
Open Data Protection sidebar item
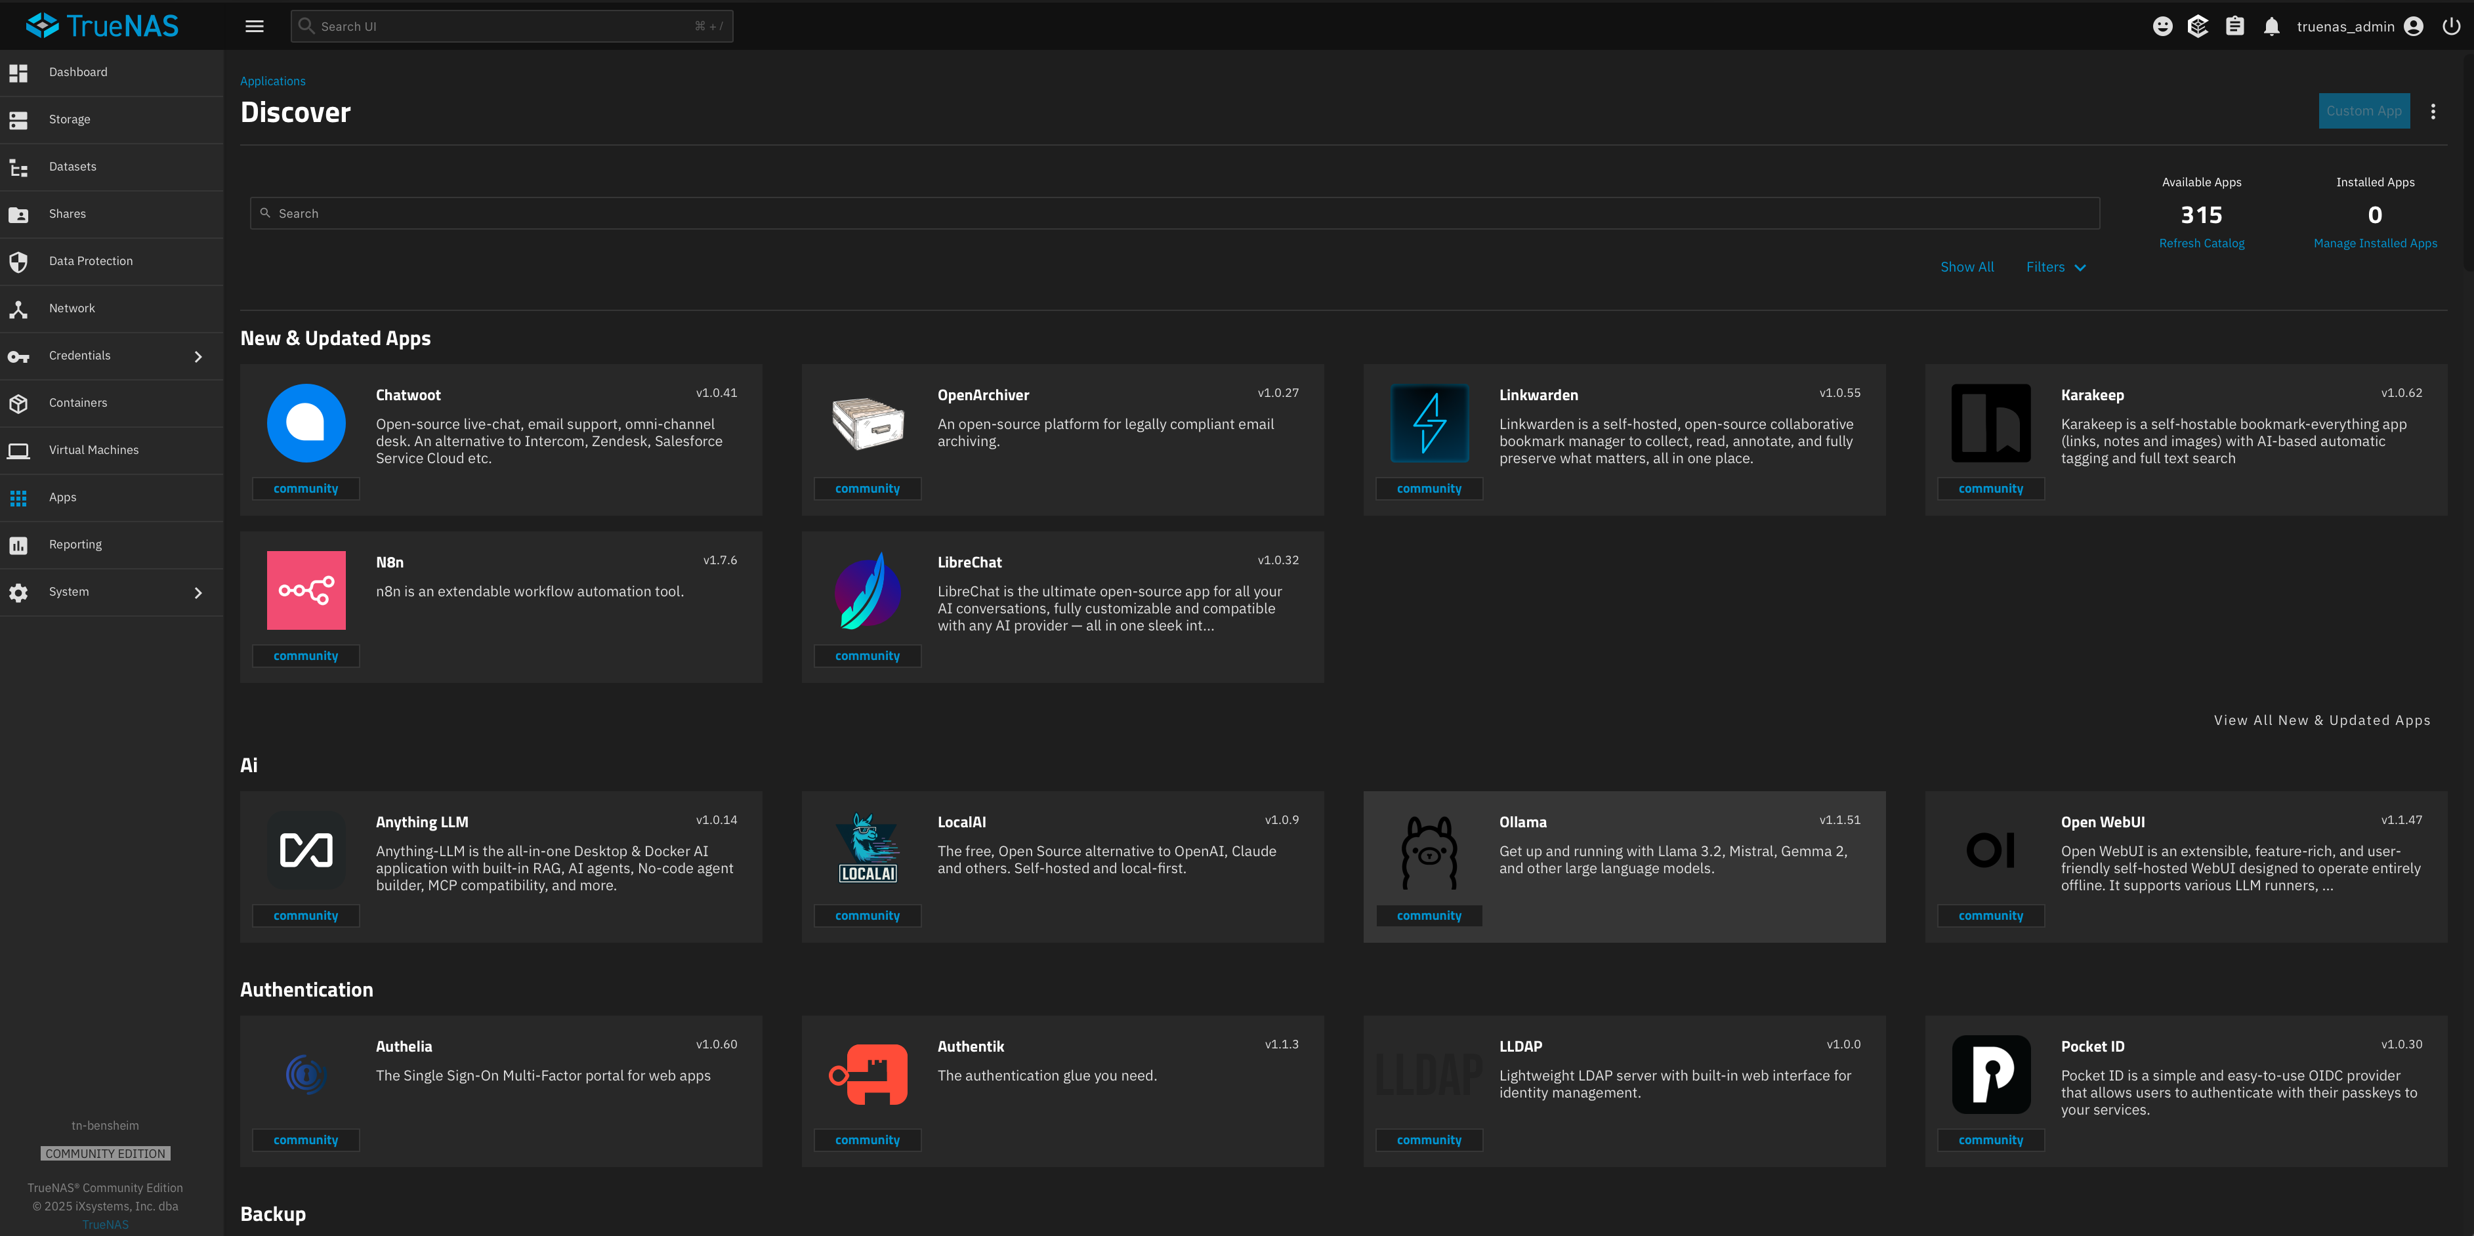pos(91,261)
